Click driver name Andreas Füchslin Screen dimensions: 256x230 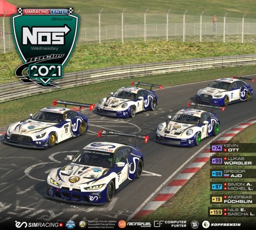[238, 199]
